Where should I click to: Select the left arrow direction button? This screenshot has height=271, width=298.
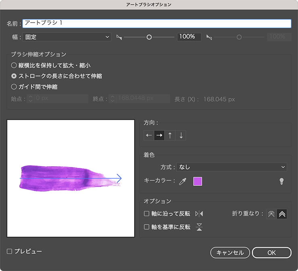pos(149,135)
